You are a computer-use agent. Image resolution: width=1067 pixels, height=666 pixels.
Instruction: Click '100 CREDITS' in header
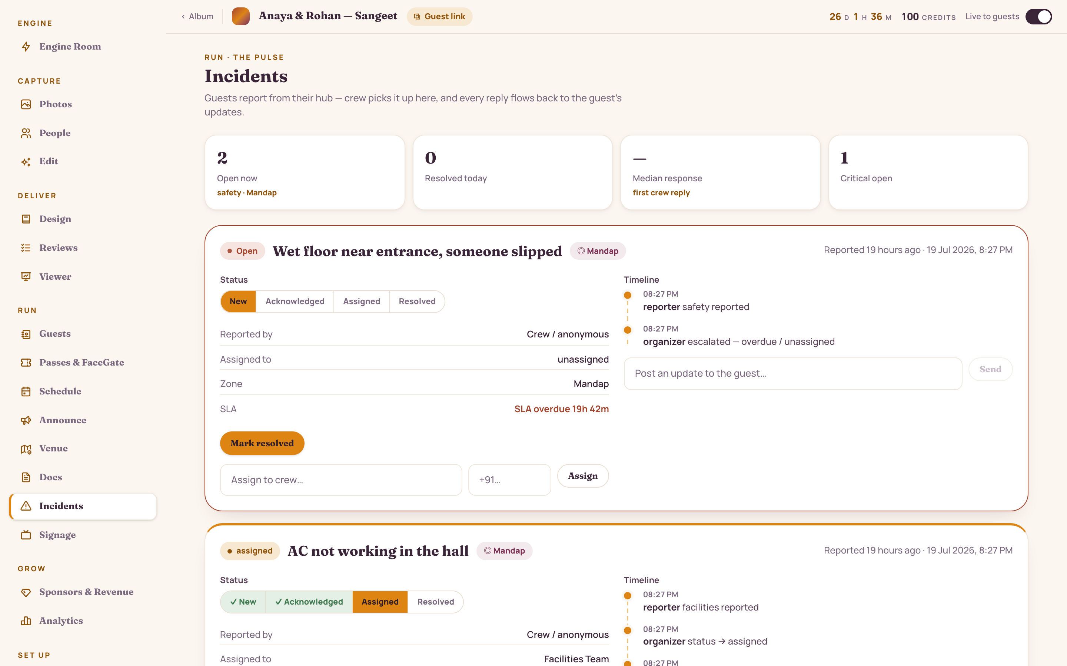928,17
